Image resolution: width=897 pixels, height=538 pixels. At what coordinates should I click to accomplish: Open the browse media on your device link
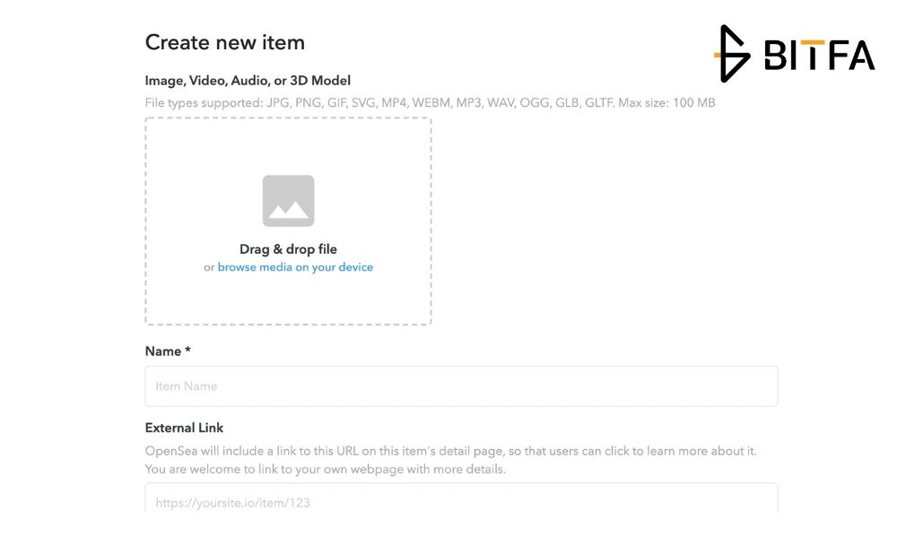coord(295,267)
